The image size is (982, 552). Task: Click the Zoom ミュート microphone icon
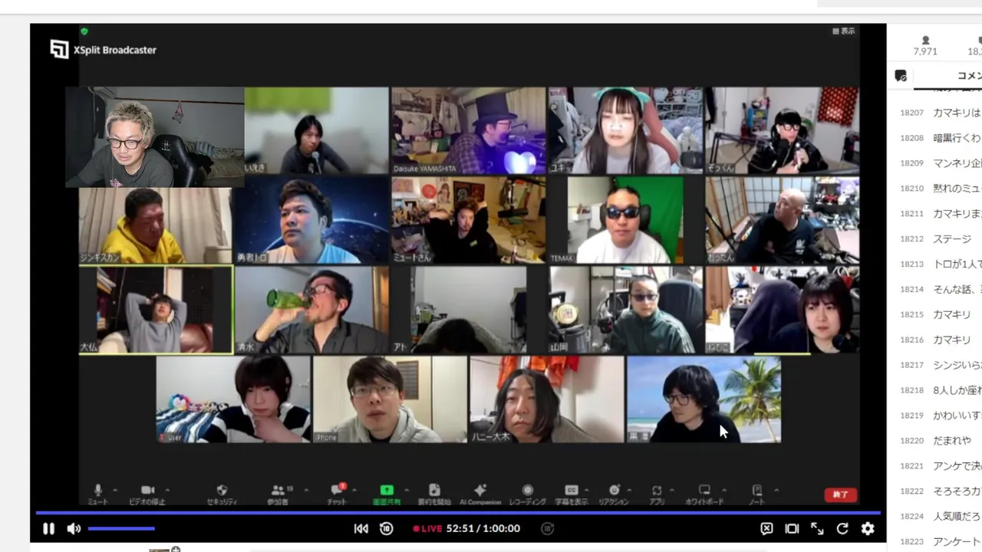(x=97, y=490)
